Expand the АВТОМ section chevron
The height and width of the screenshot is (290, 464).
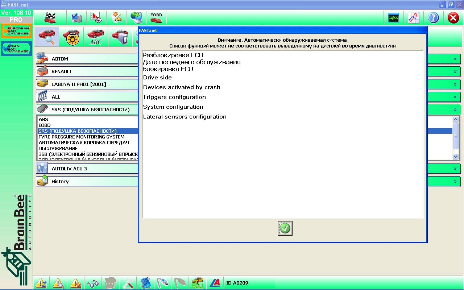[455, 59]
